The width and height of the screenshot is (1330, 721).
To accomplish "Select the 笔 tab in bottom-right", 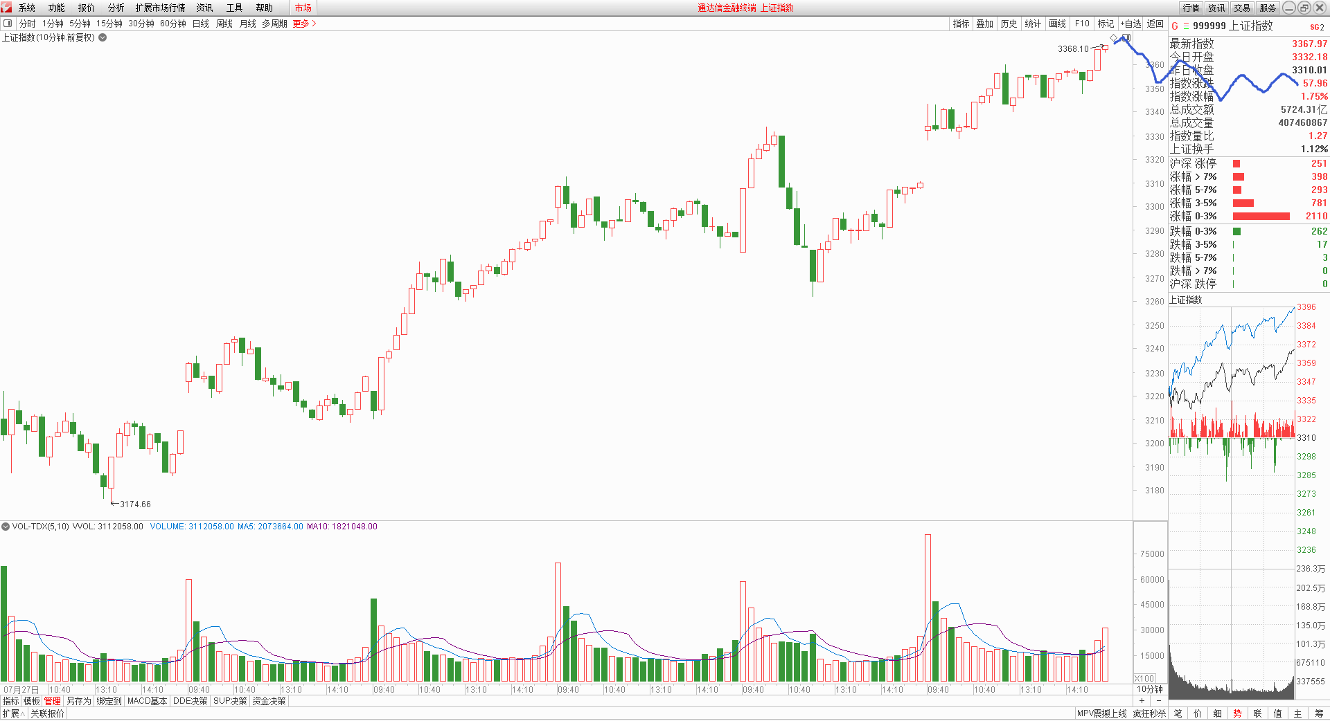I will click(x=1178, y=713).
